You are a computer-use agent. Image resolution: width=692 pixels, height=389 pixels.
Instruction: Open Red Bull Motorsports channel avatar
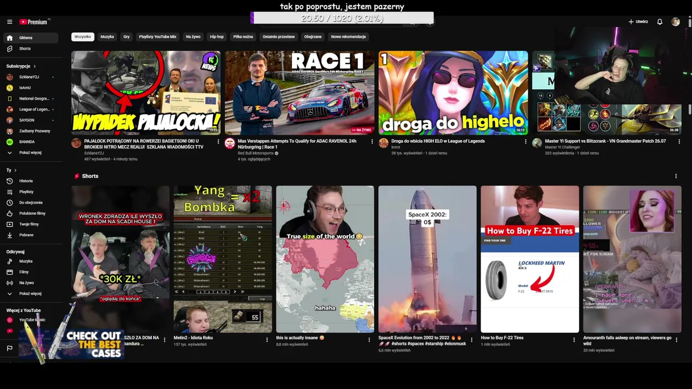pos(230,143)
